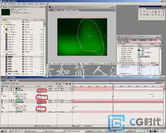Open Ramp Shape Linear Ramp dropdown

[144, 57]
